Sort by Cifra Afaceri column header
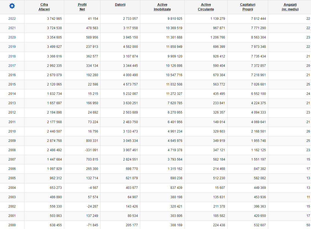311x229 pixels. coord(44,7)
